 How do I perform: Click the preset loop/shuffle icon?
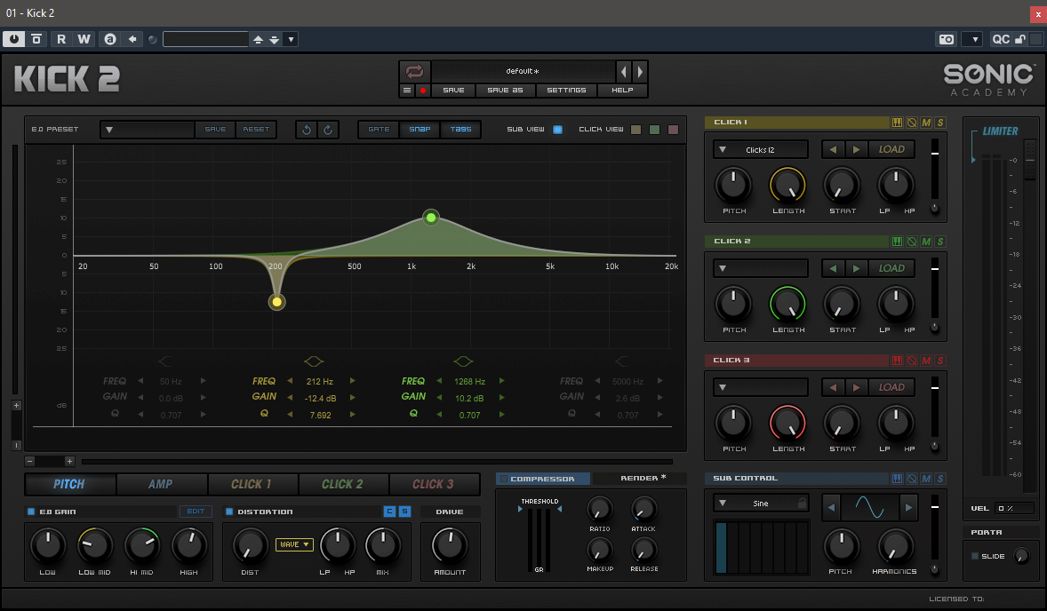point(414,71)
